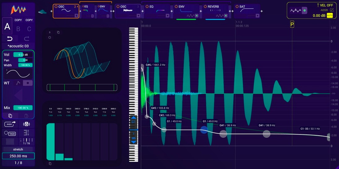The image size is (339, 169).
Task: Select the OSC 2 sine module
Action: tap(66, 11)
